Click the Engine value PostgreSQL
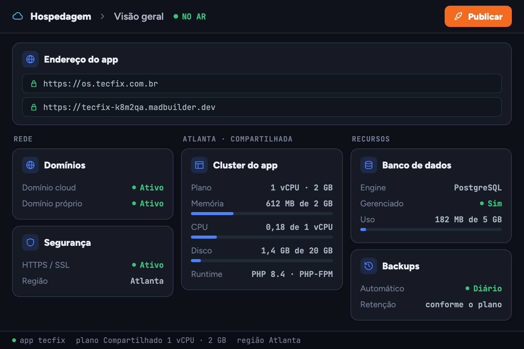This screenshot has width=524, height=349. [x=478, y=187]
